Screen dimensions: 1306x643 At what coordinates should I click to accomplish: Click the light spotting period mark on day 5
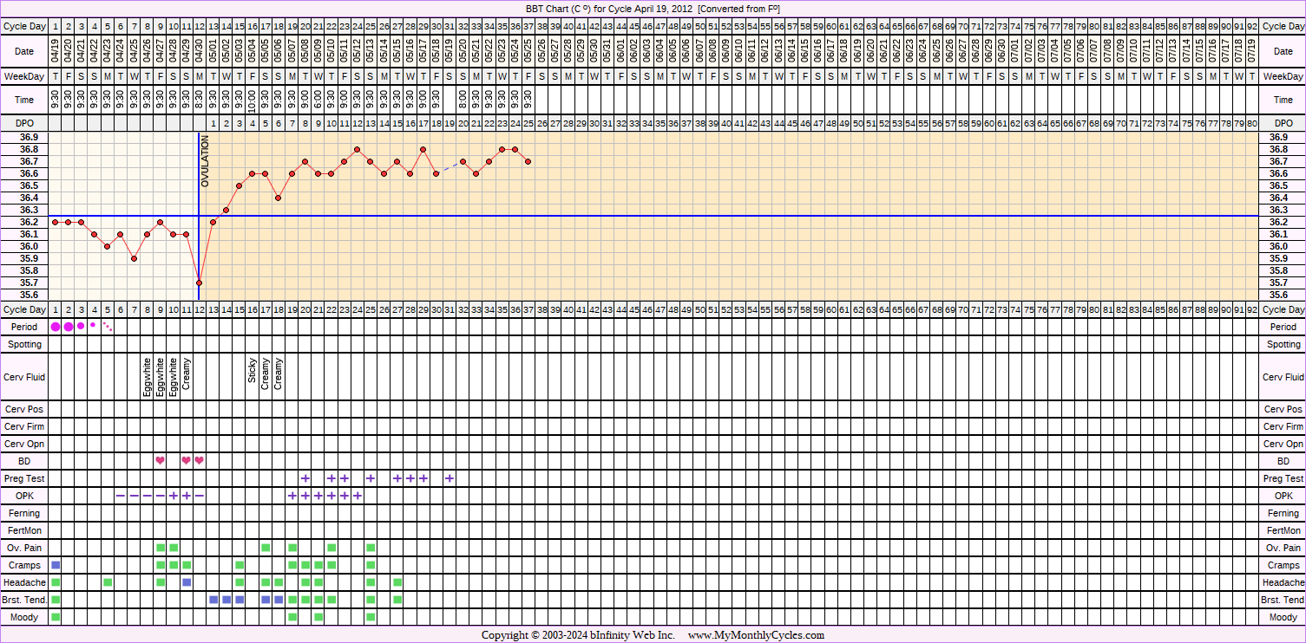(x=108, y=327)
